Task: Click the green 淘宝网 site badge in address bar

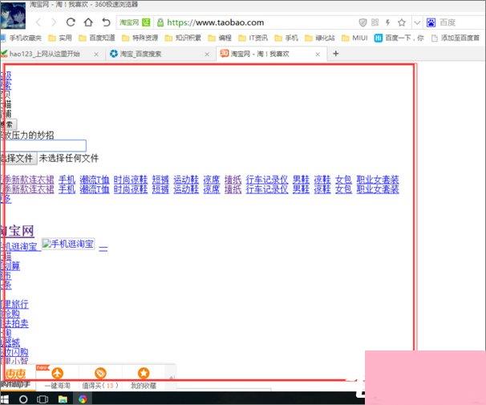Action: click(x=135, y=22)
